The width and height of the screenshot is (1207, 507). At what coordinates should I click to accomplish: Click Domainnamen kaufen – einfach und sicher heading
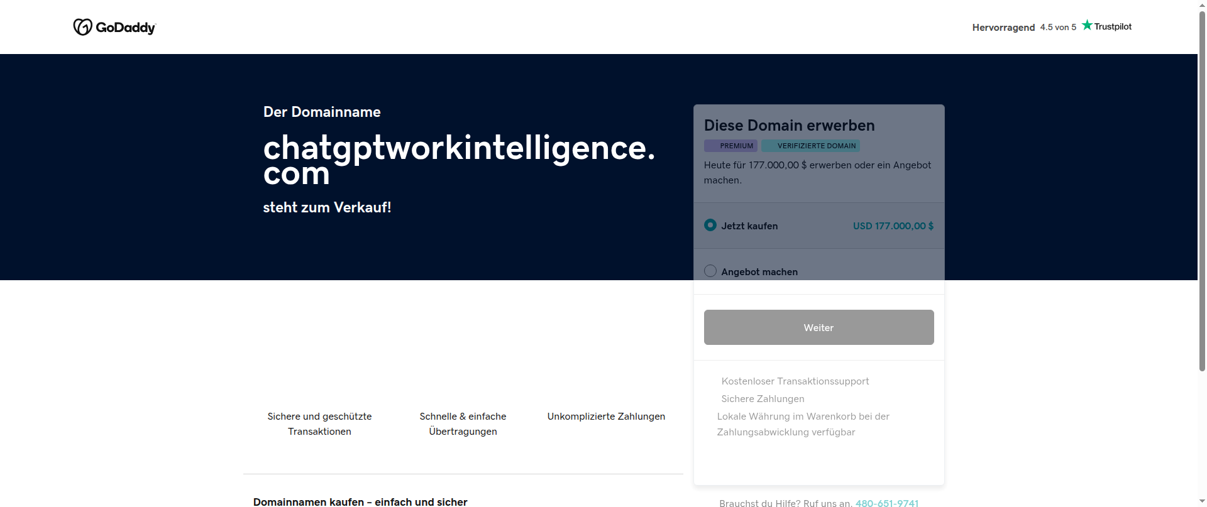tap(360, 502)
